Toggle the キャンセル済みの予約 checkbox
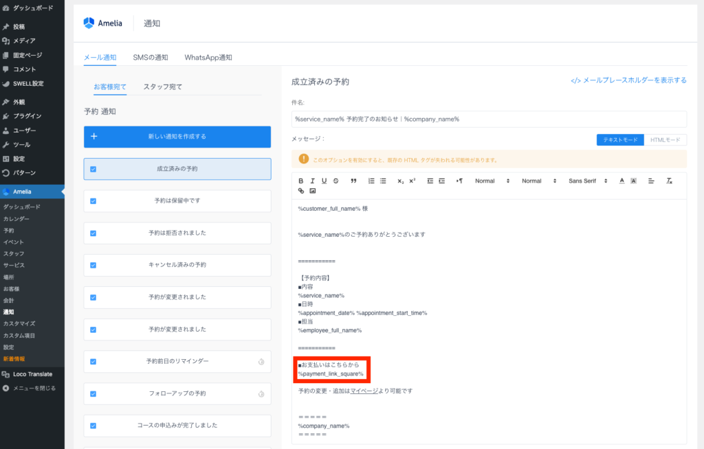704x449 pixels. click(93, 265)
